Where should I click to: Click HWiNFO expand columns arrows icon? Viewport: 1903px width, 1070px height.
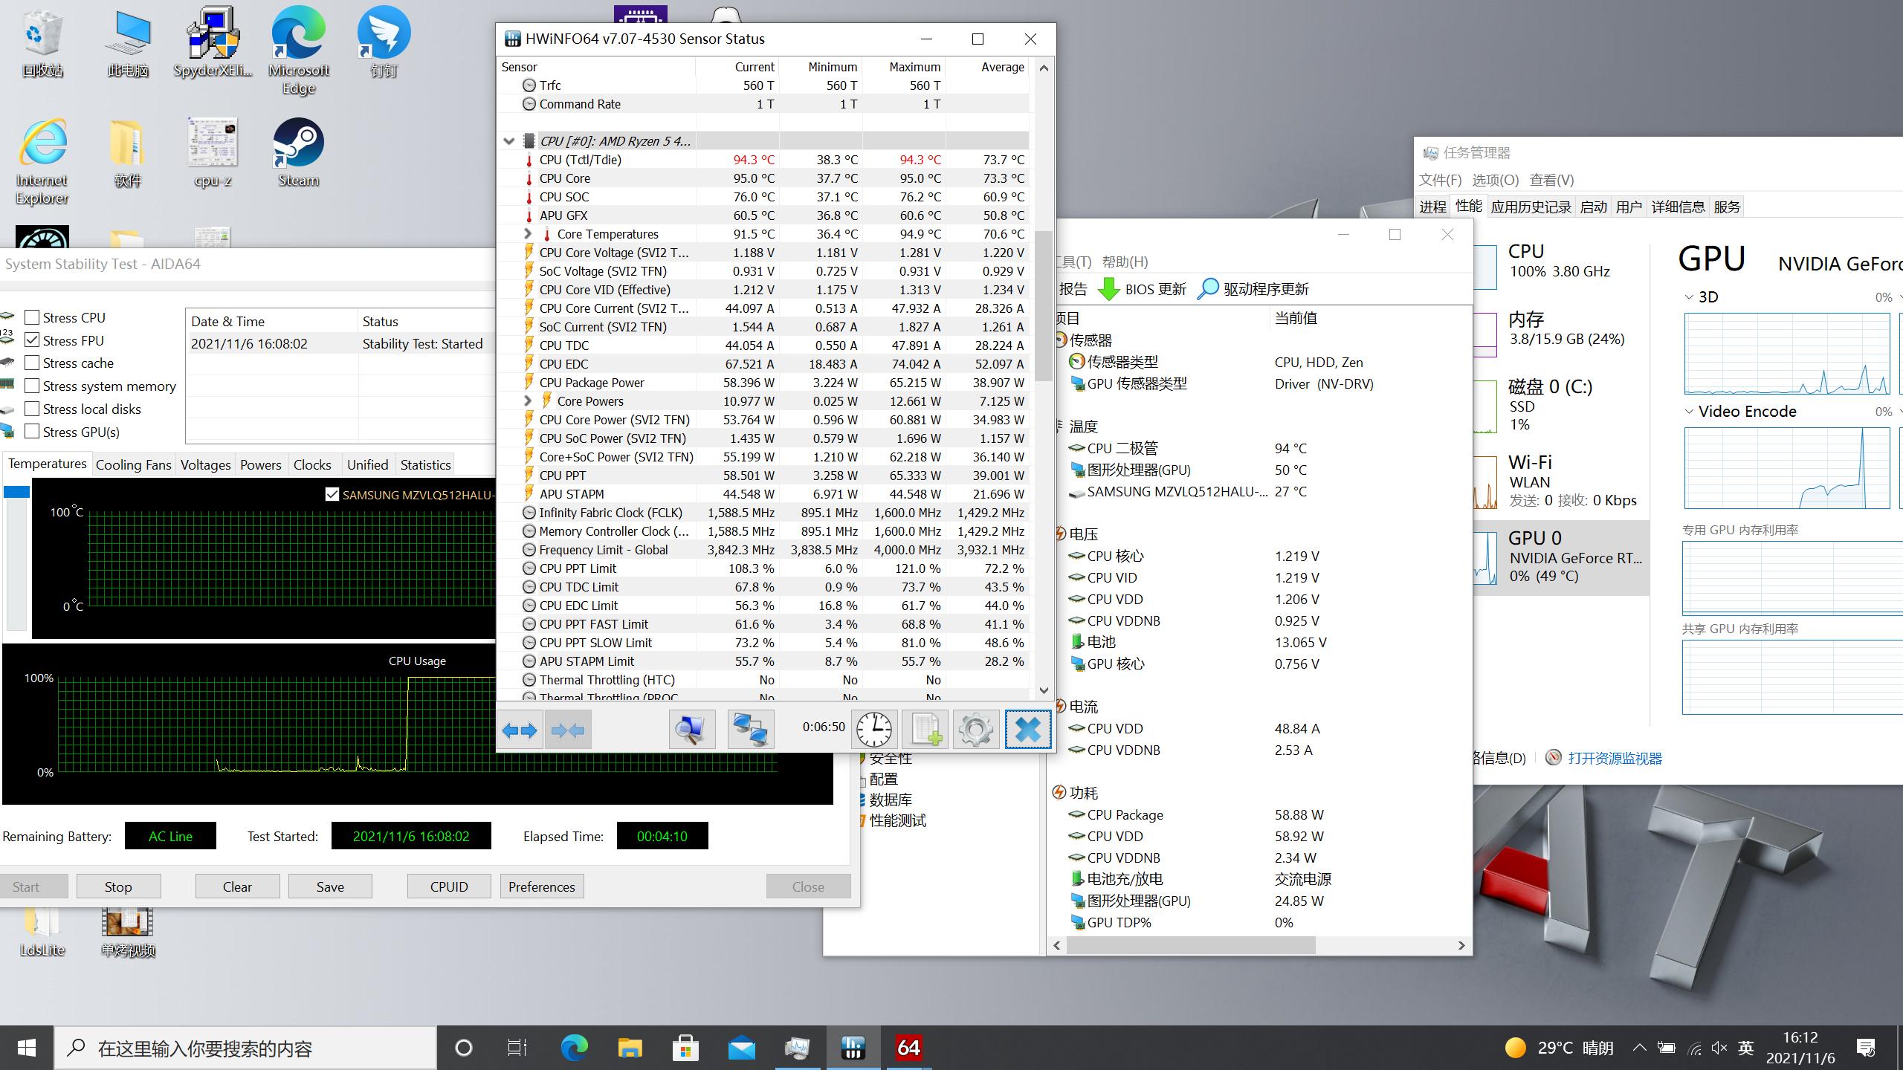[x=520, y=730]
